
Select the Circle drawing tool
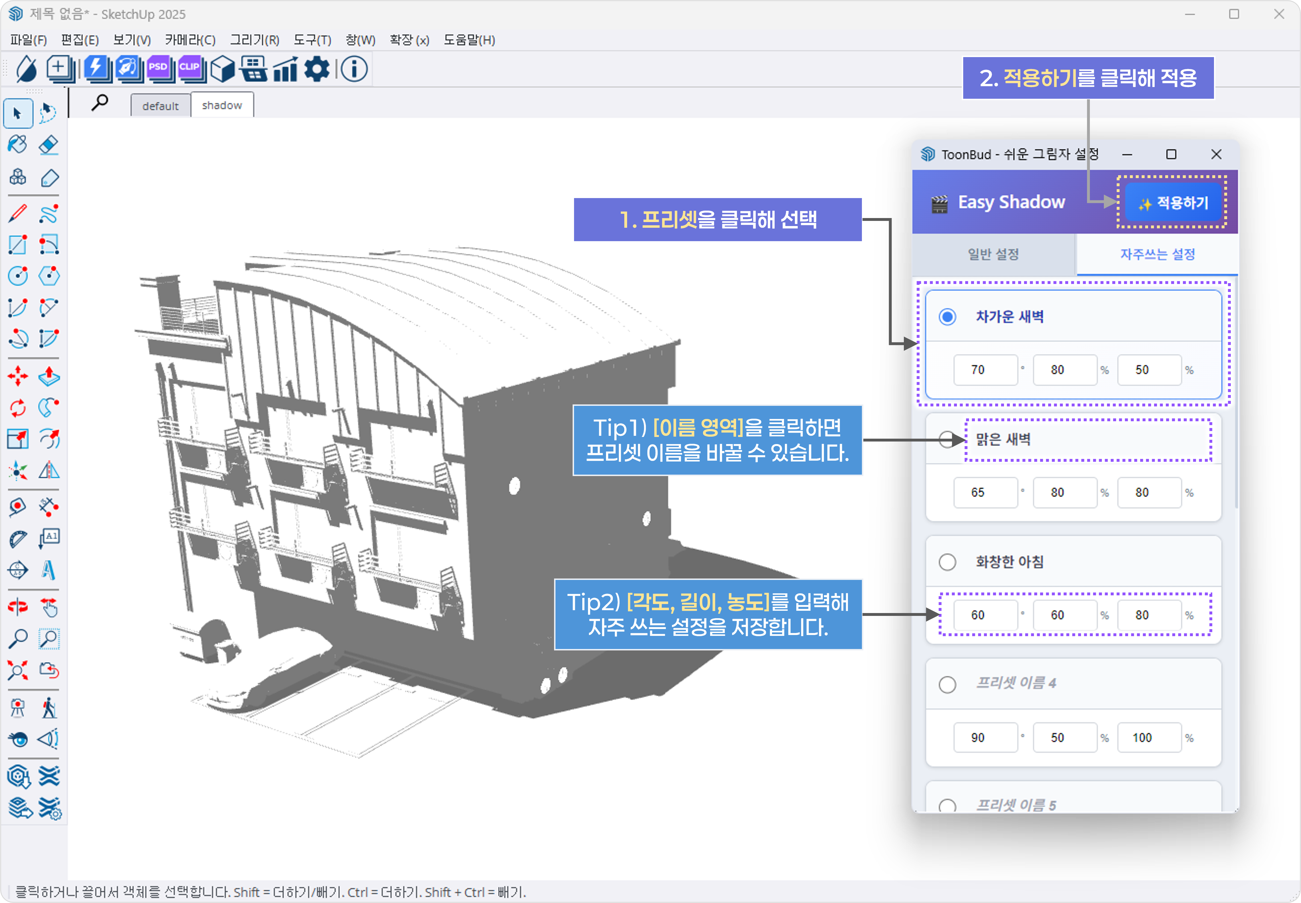click(x=17, y=276)
